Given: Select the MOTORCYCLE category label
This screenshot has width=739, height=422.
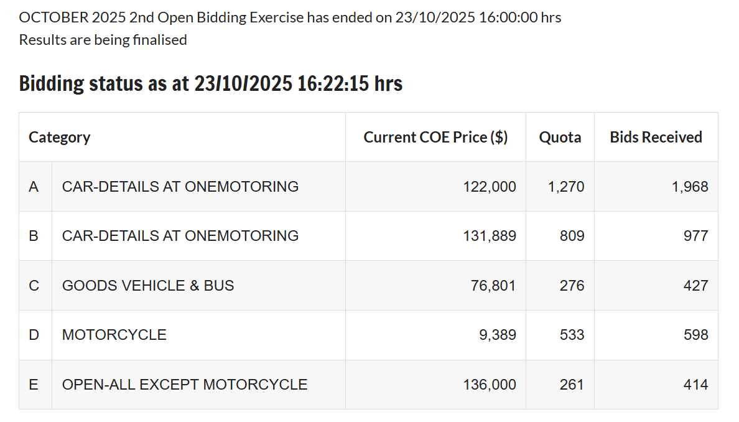Looking at the screenshot, I should (x=114, y=335).
